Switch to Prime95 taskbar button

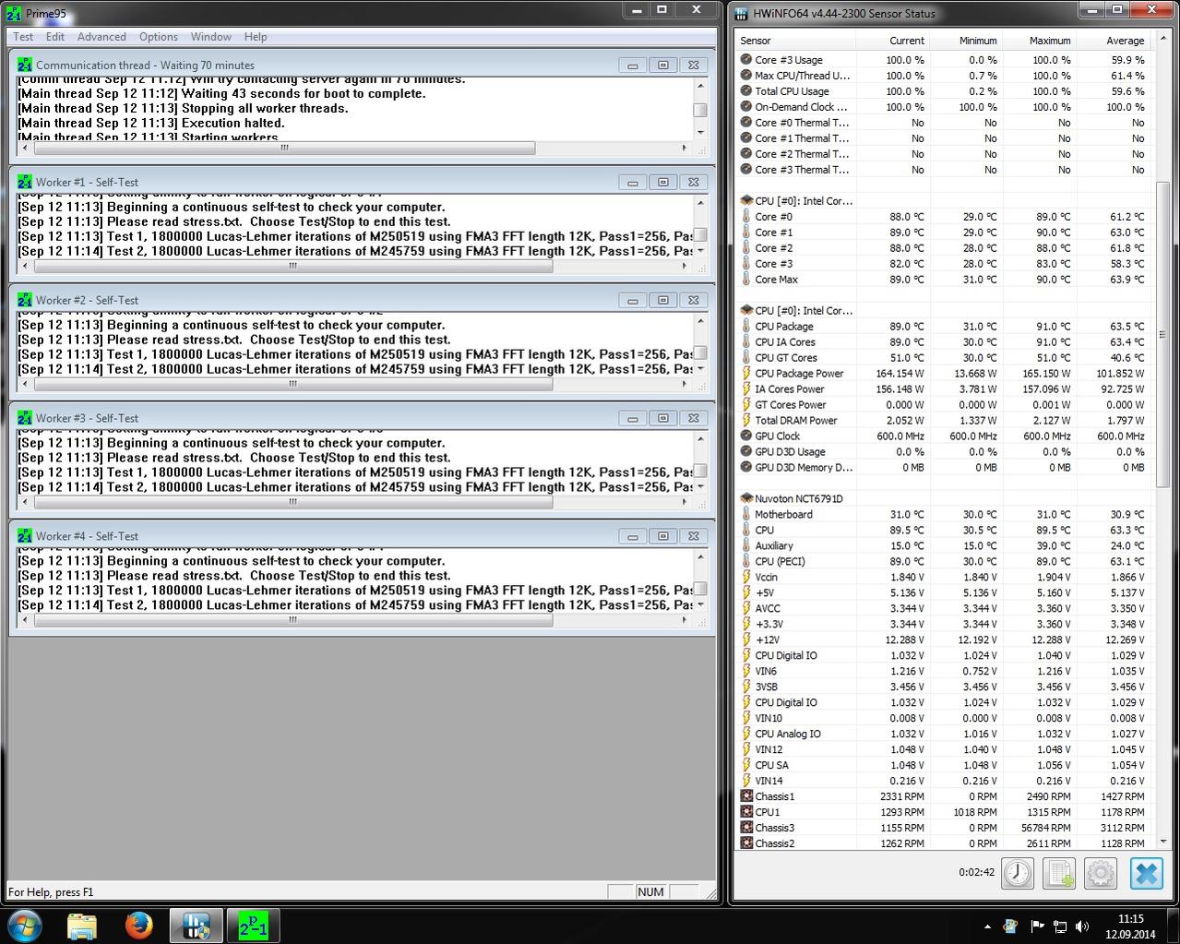click(x=254, y=925)
